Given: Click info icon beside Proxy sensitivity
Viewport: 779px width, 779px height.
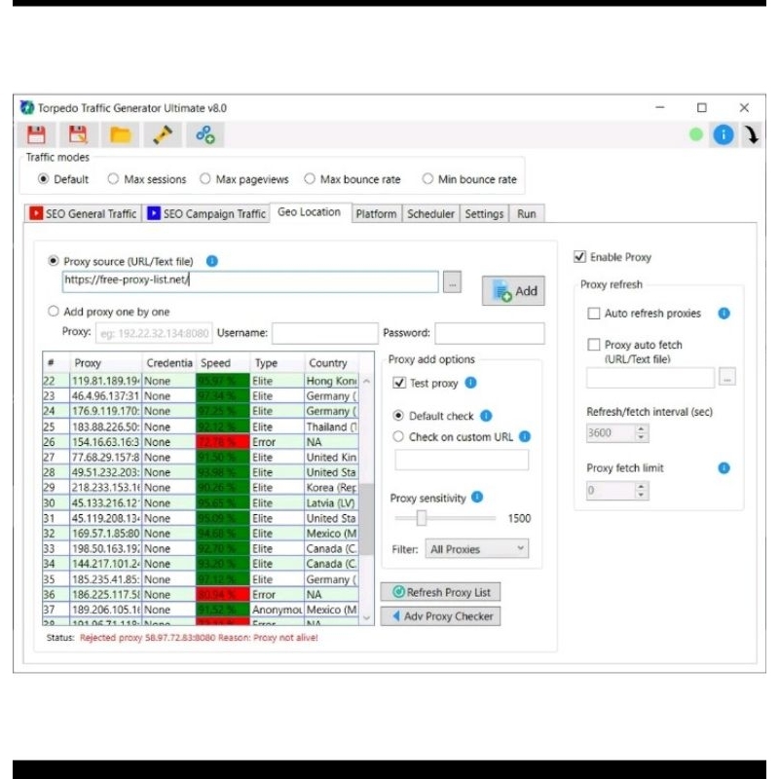Looking at the screenshot, I should (477, 498).
